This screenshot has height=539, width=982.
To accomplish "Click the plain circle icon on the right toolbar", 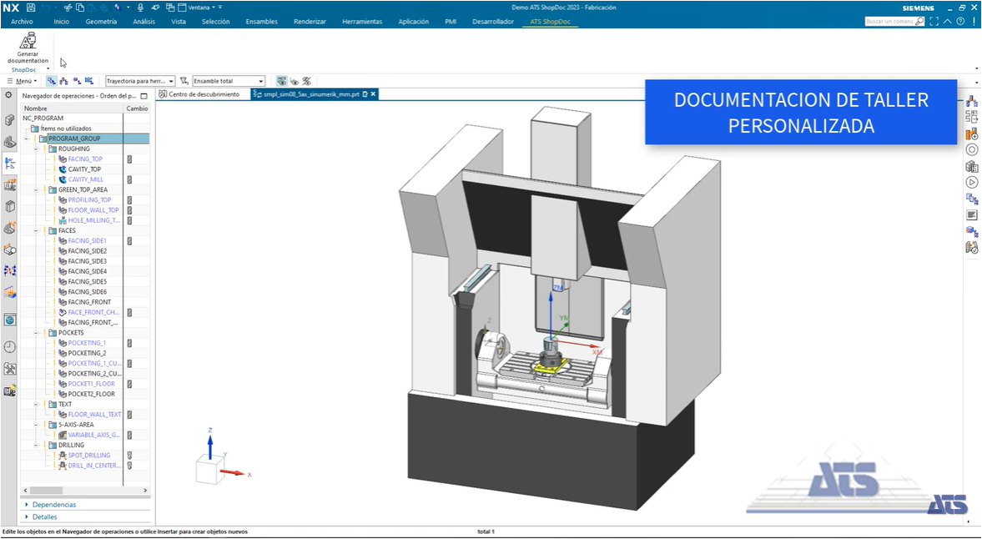I will [x=971, y=149].
